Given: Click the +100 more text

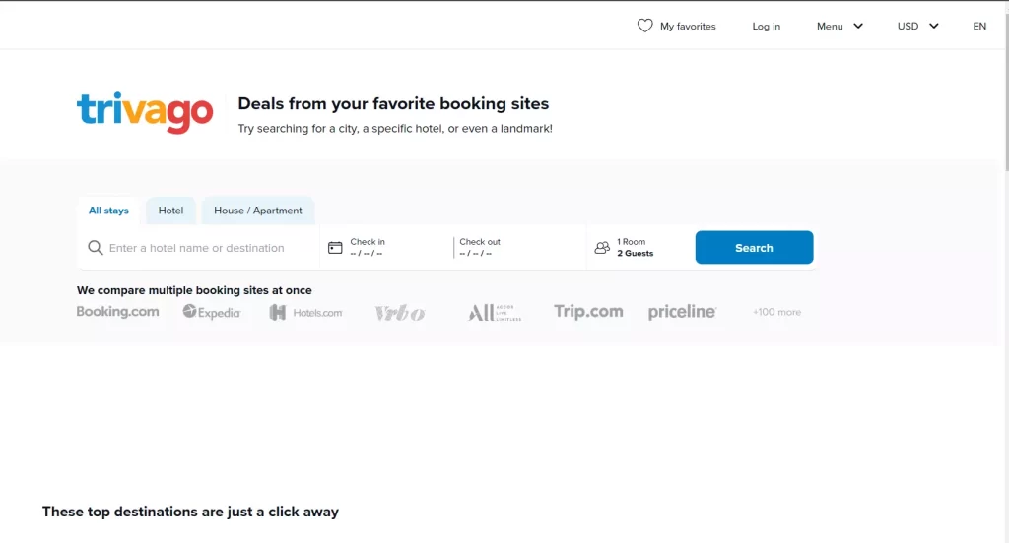Looking at the screenshot, I should pos(776,312).
